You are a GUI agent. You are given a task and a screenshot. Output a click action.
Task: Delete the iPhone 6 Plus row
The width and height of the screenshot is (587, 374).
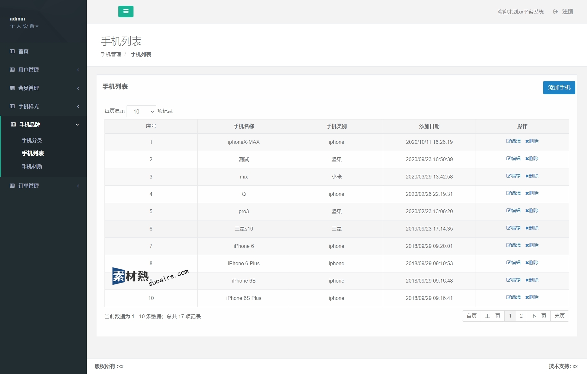tap(532, 263)
